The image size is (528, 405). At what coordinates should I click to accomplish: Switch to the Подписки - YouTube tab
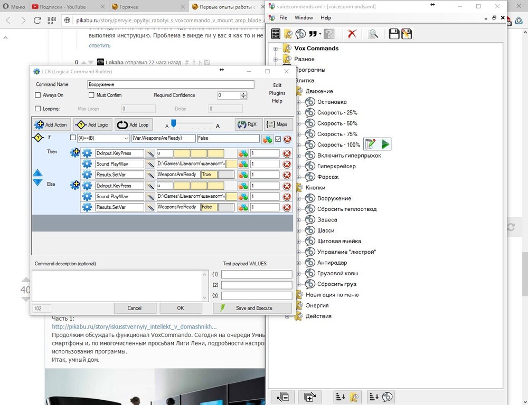[x=68, y=7]
